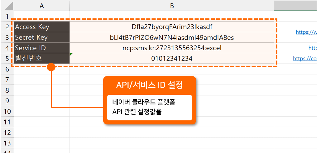Select column A header
This screenshot has width=321, height=155.
(42, 6)
